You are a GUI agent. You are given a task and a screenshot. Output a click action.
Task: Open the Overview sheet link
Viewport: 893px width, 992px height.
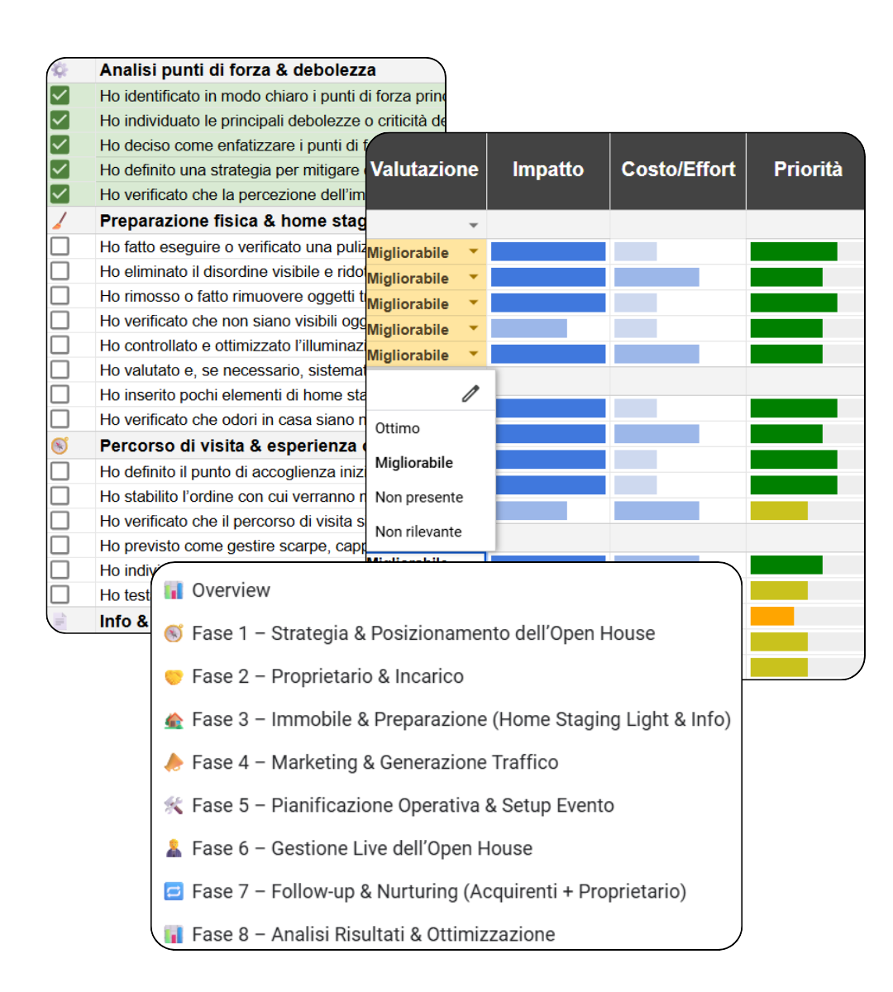[x=231, y=590]
